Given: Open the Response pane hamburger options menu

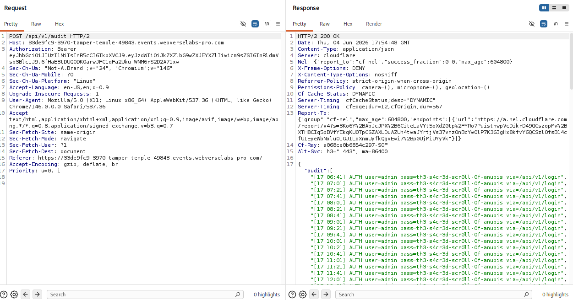Looking at the screenshot, I should [567, 24].
